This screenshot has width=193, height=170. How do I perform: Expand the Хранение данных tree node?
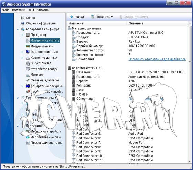click(22, 58)
